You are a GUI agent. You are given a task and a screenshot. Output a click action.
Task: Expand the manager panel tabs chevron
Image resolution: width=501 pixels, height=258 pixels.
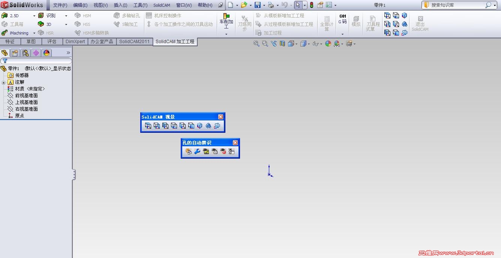click(x=68, y=53)
